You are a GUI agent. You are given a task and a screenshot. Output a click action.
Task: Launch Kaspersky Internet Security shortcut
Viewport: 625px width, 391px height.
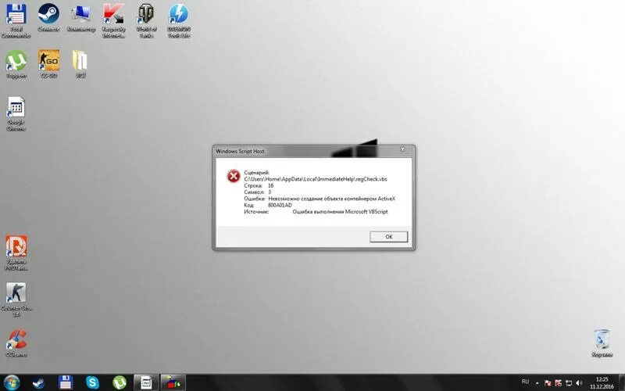pyautogui.click(x=113, y=21)
